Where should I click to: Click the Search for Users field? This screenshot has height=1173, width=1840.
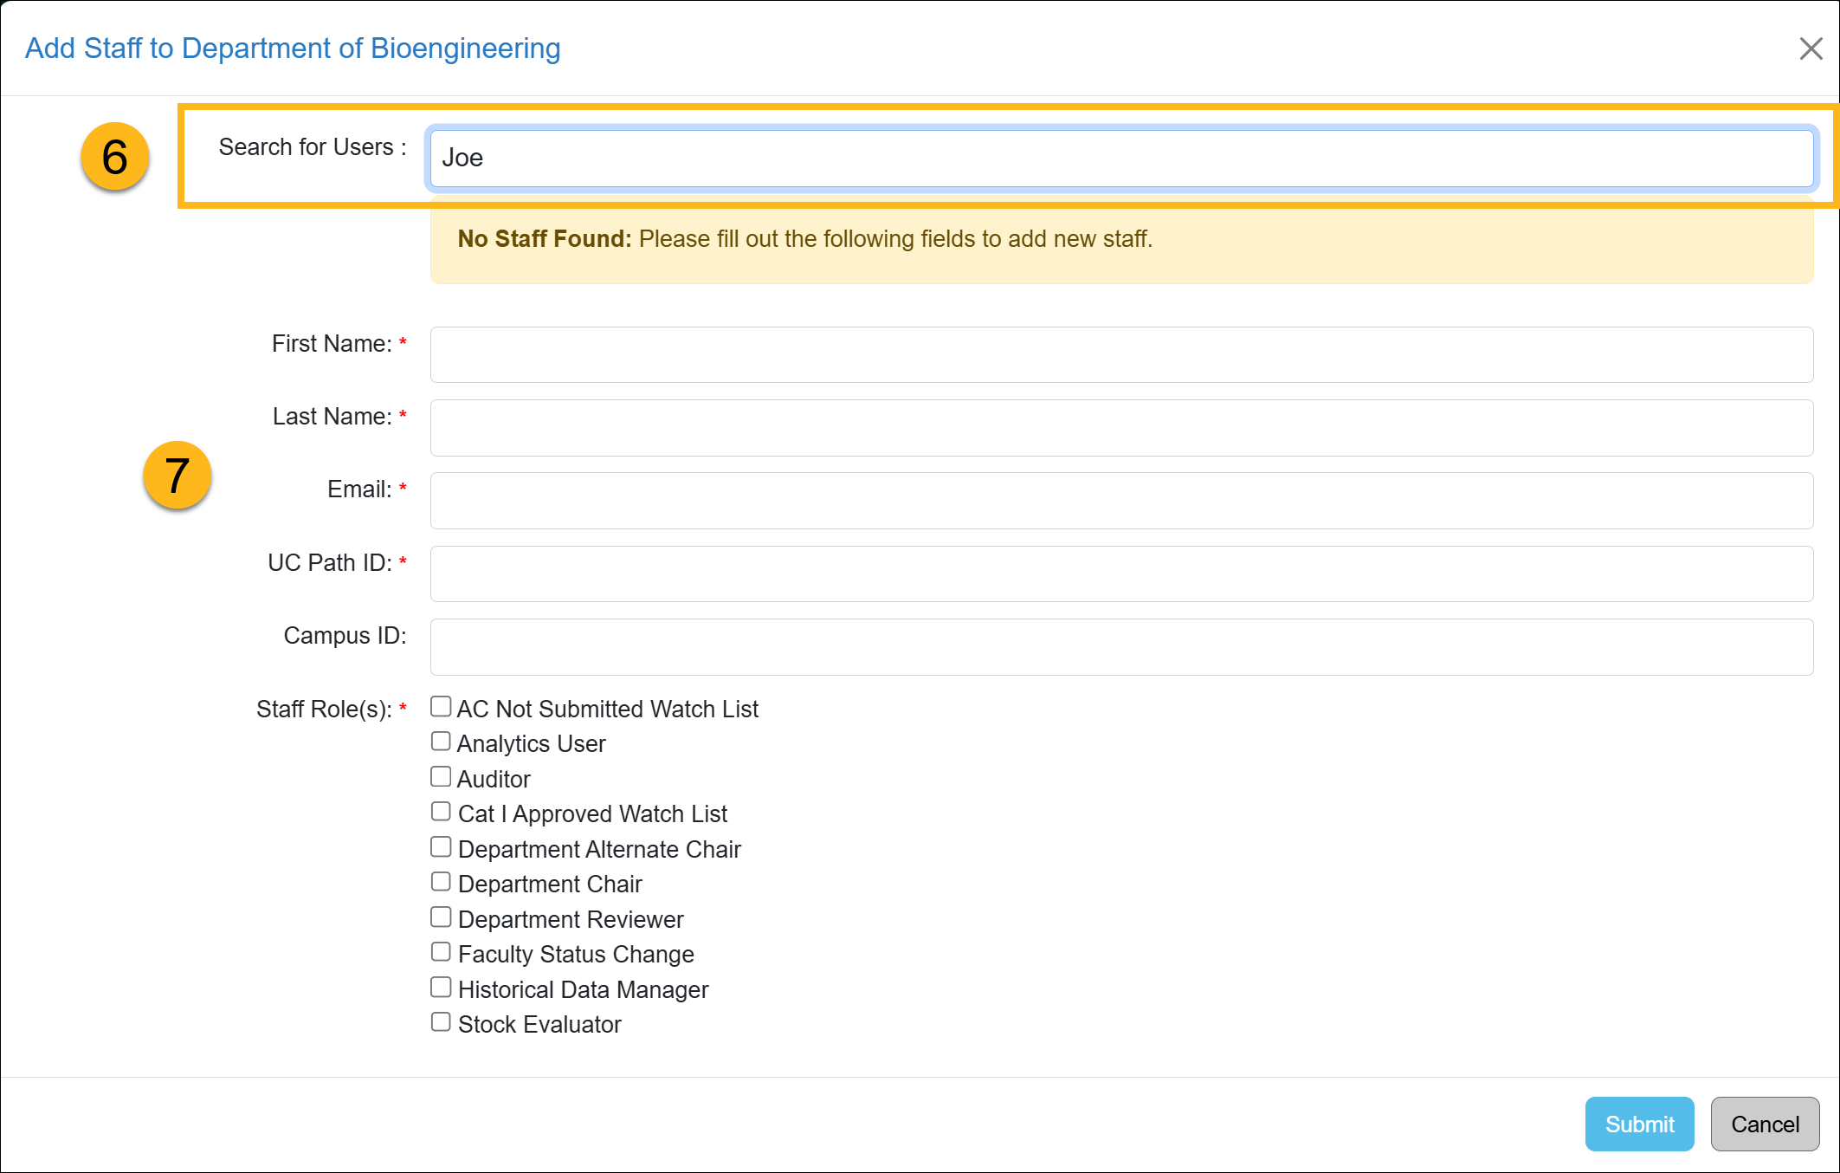1121,158
